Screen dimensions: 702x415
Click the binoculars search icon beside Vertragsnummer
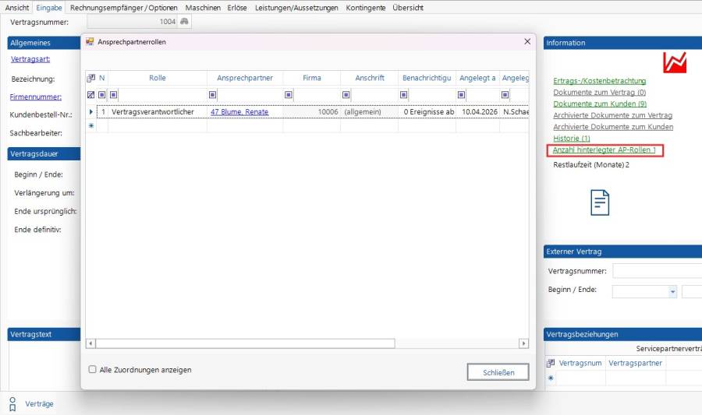point(185,22)
